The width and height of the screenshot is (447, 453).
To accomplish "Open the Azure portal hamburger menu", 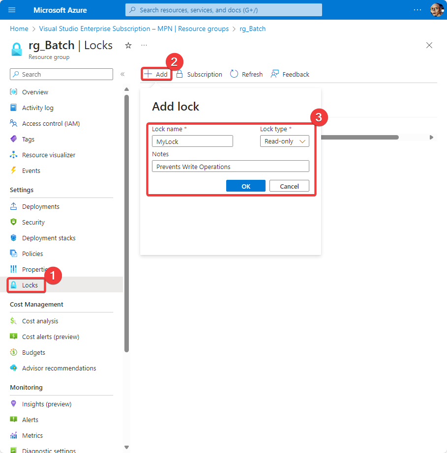I will [12, 10].
